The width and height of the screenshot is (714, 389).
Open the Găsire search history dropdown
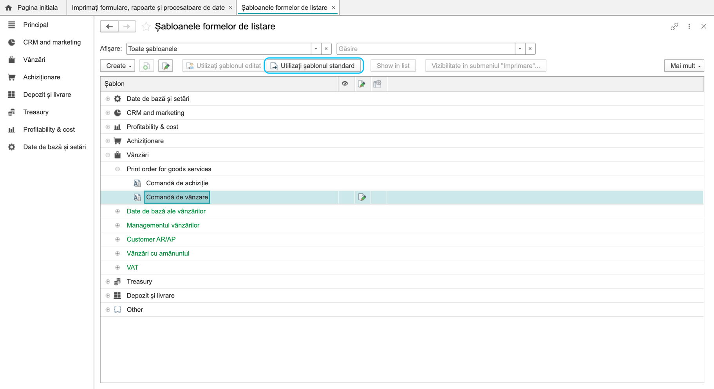(x=520, y=49)
